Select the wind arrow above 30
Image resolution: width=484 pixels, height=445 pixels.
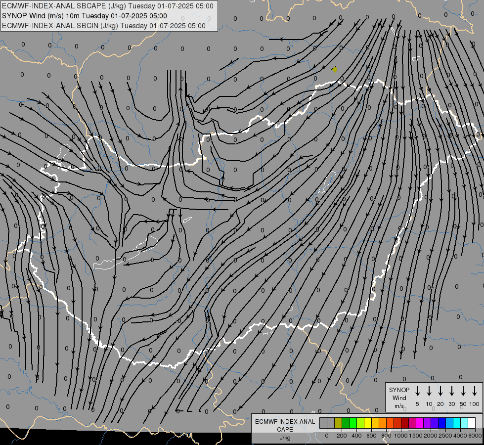coord(451,391)
